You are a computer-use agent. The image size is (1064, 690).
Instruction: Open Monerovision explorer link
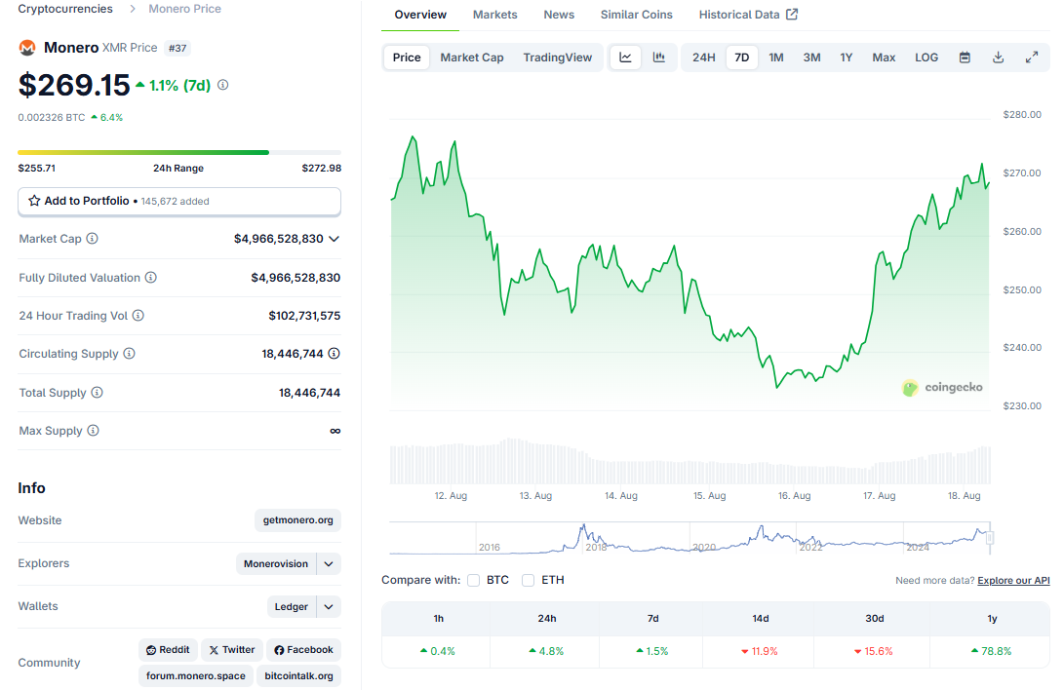pyautogui.click(x=275, y=564)
